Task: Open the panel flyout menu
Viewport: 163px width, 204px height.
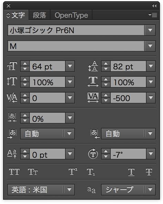Action: tap(153, 15)
